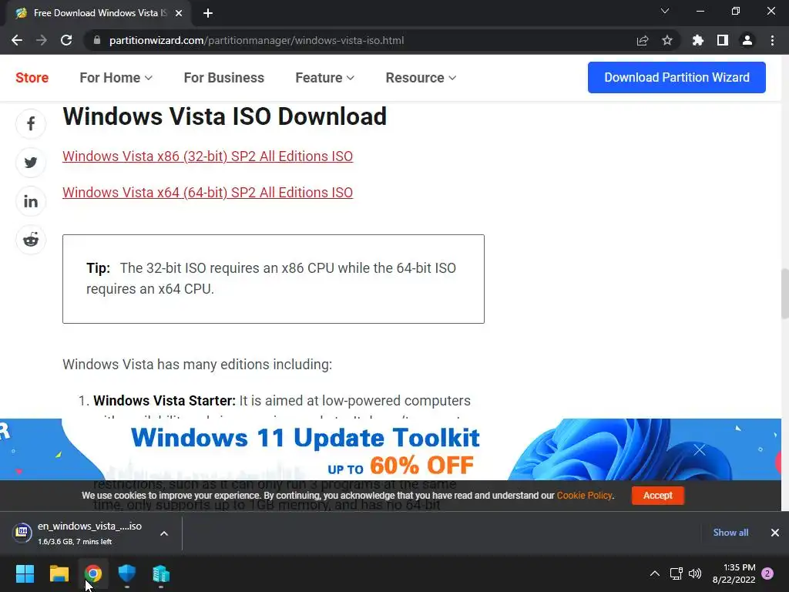Bookmark this page with star icon
789x592 pixels.
[667, 40]
